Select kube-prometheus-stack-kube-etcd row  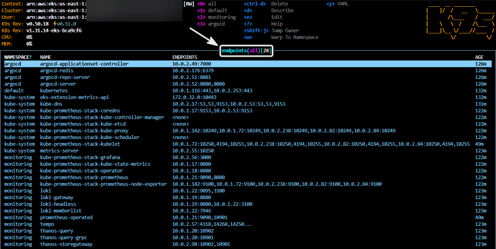click(248, 124)
